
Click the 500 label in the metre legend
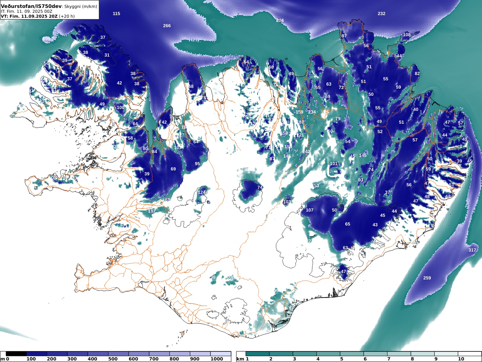pos(113,359)
